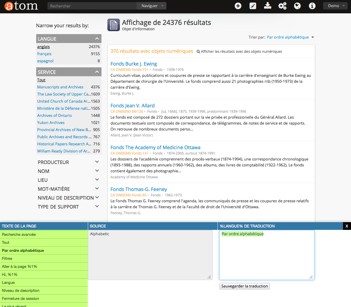Image resolution: width=351 pixels, height=307 pixels.
Task: Open the Quick links info icon
Action: pyautogui.click(x=312, y=6)
